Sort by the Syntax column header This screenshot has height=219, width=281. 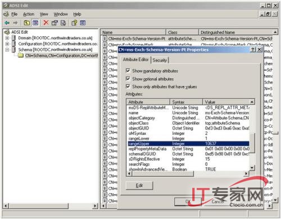(x=186, y=102)
